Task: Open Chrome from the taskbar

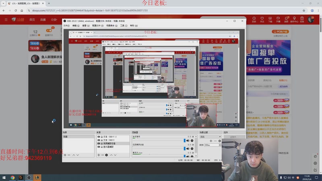Action: 12,177
